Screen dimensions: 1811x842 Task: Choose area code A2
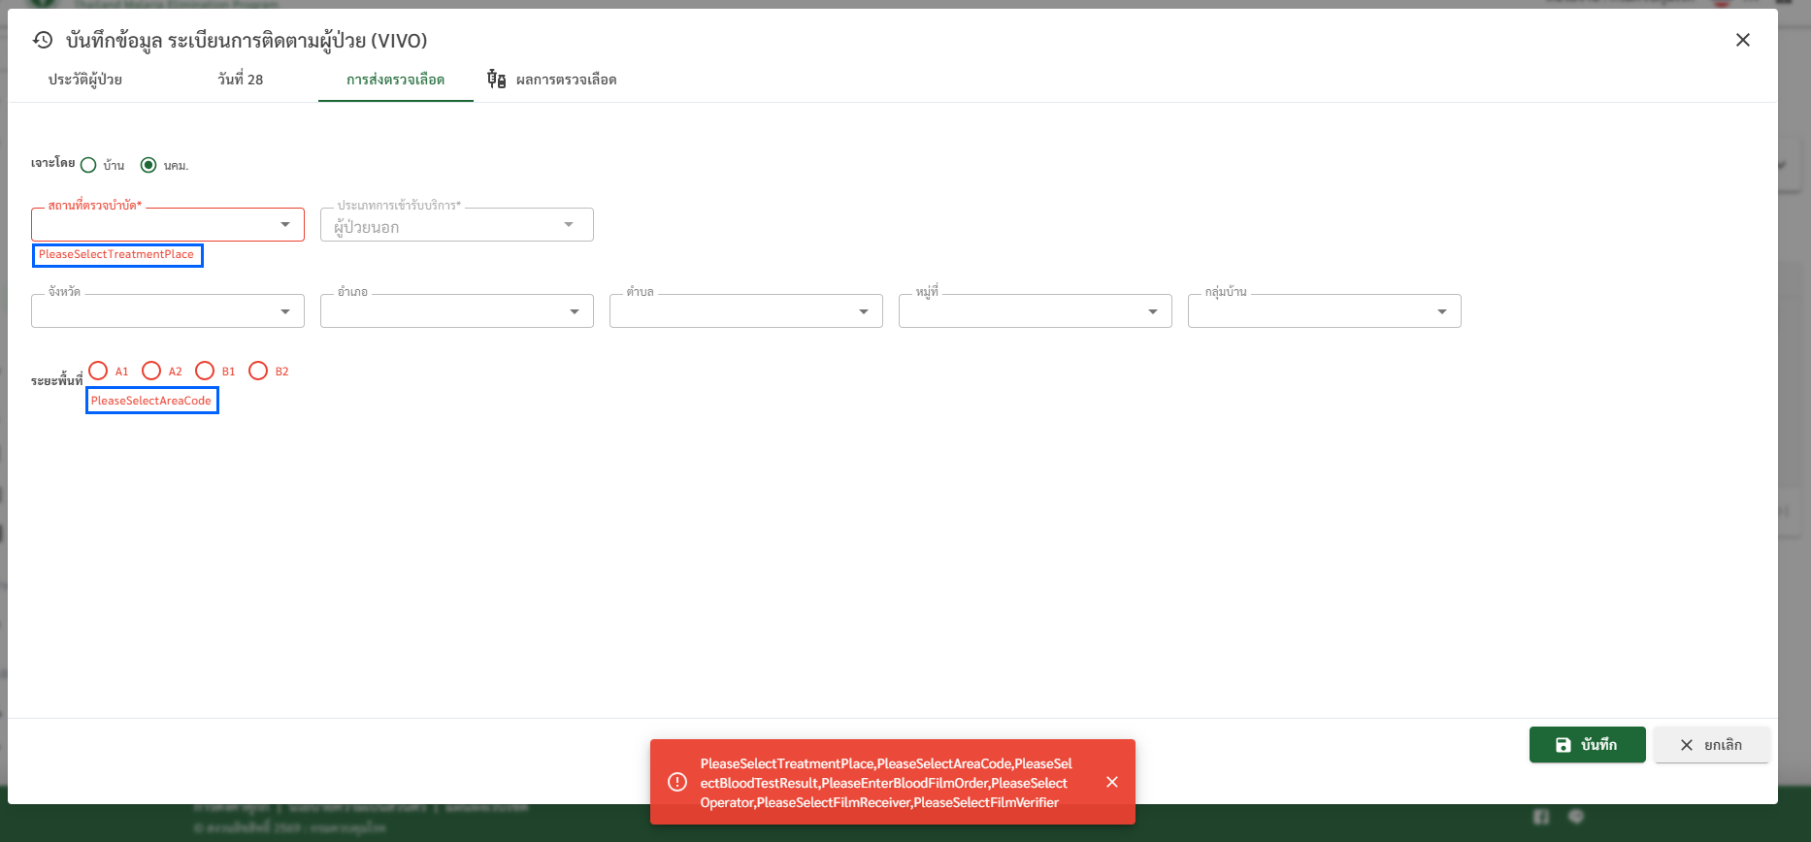click(x=151, y=371)
